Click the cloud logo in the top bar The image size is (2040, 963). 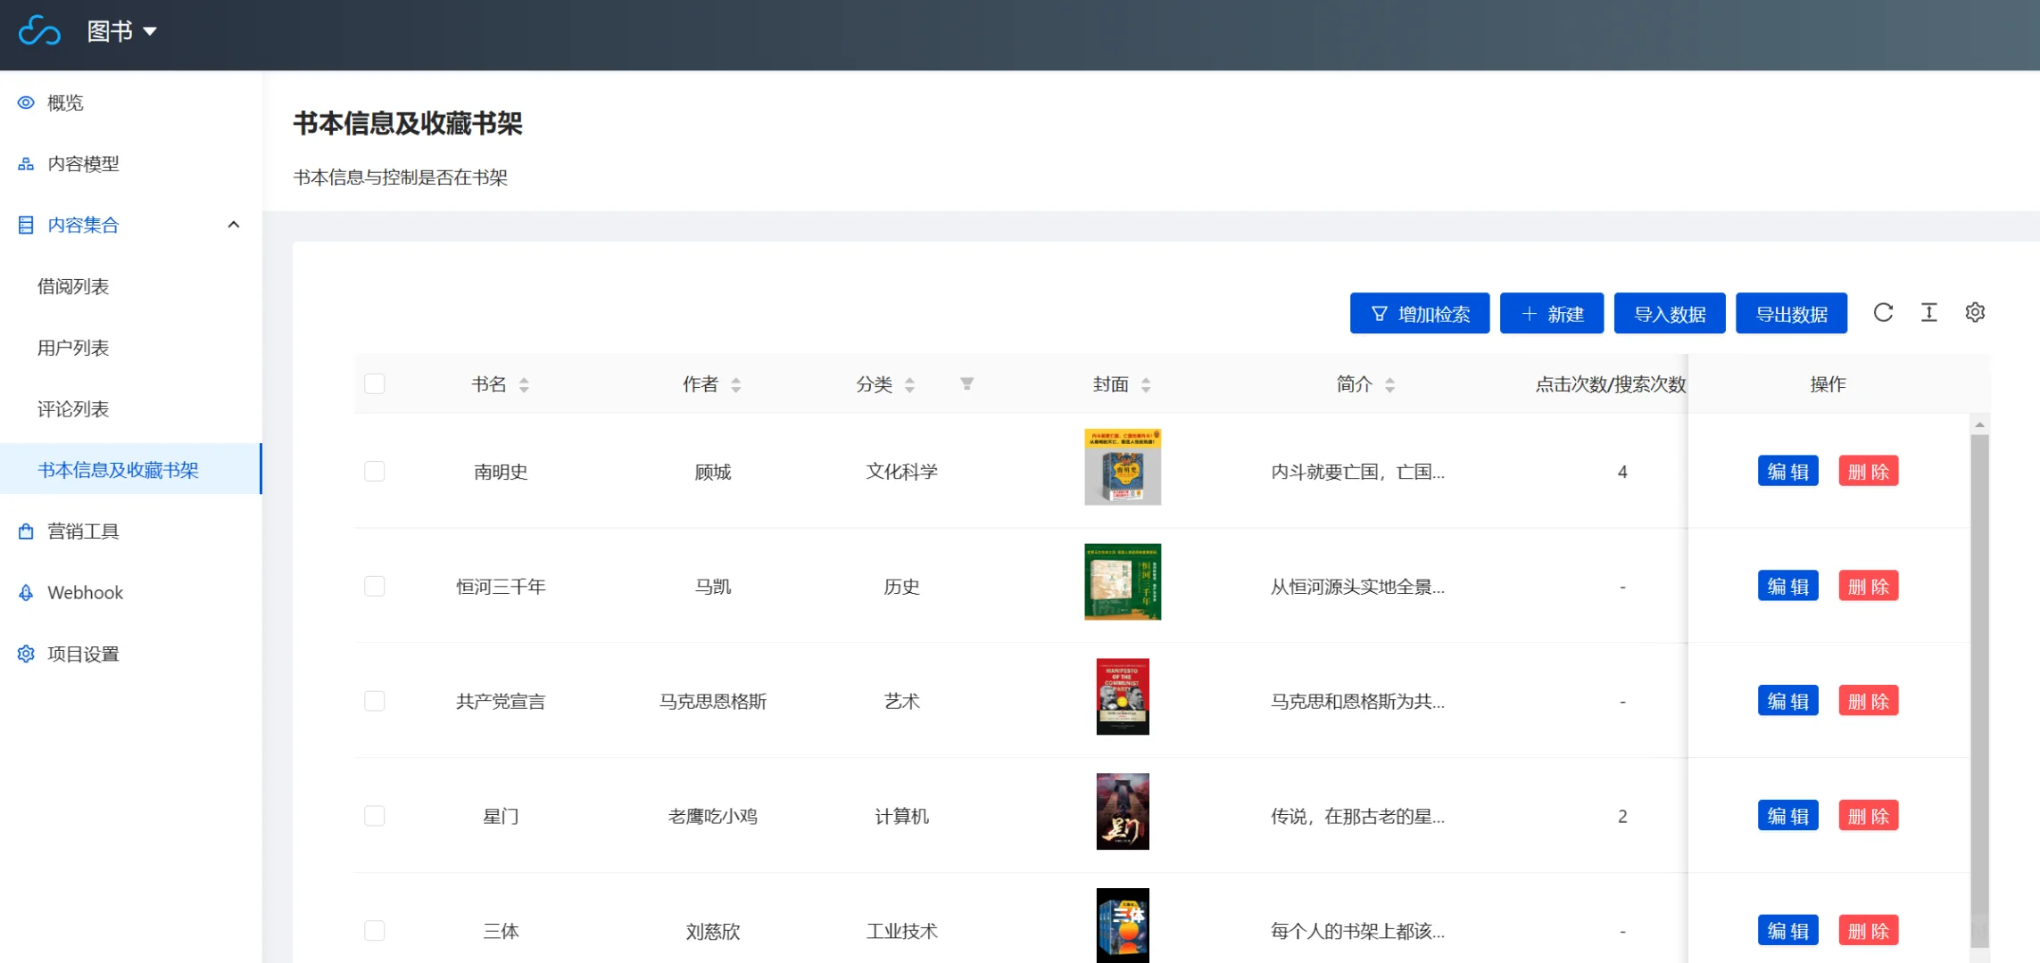[x=39, y=31]
